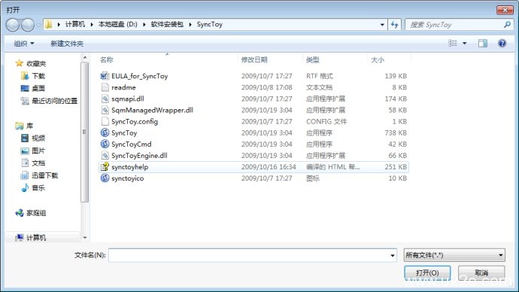
Task: Select file name readme
Action: click(123, 87)
